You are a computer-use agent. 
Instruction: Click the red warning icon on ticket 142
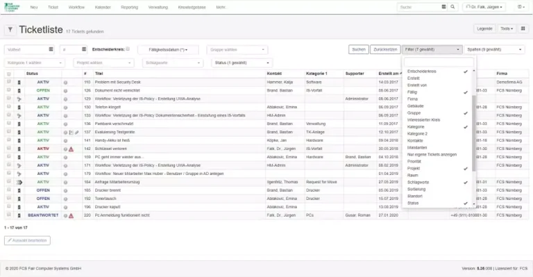click(71, 149)
